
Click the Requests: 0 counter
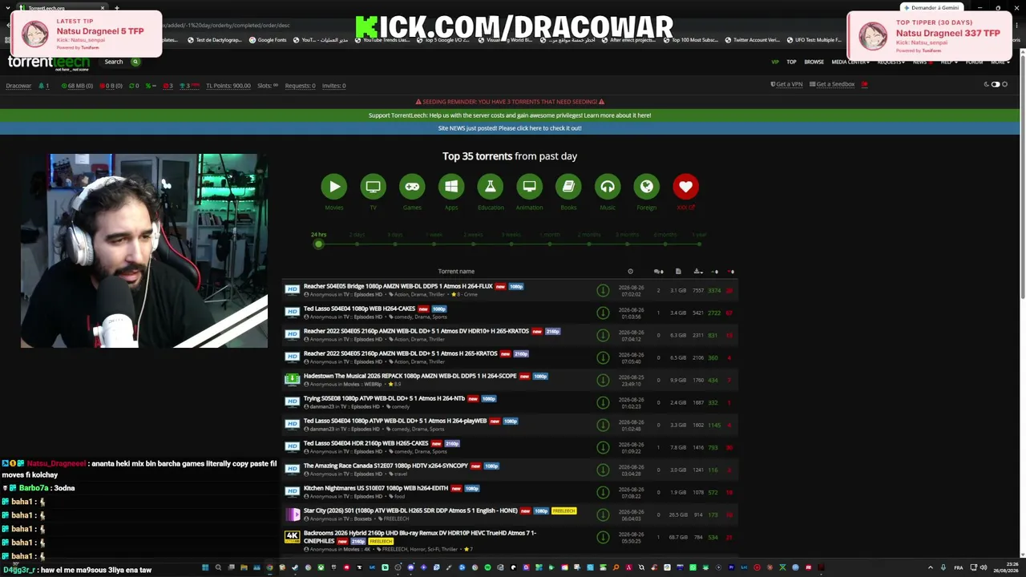point(300,86)
